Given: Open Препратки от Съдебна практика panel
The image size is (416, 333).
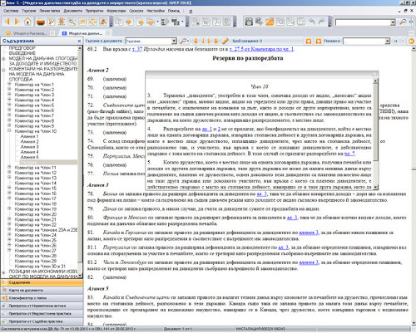Looking at the screenshot, I should click(42, 321).
